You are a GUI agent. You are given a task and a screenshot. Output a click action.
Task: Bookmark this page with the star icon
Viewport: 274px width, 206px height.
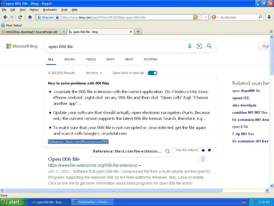201,17
